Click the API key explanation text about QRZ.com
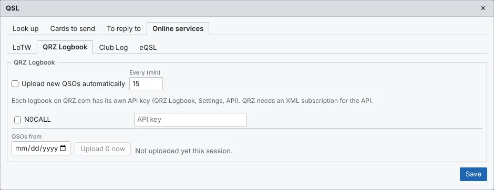The height and width of the screenshot is (190, 494). [x=192, y=101]
